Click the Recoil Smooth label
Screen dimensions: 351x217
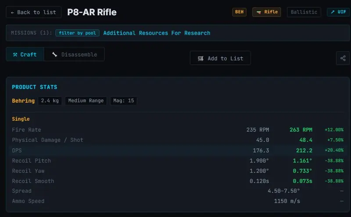33,181
